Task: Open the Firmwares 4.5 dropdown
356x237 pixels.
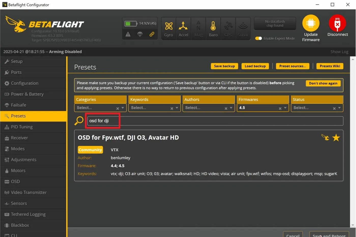Action: (263, 108)
